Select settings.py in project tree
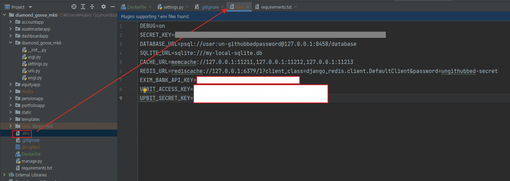 coord(38,64)
